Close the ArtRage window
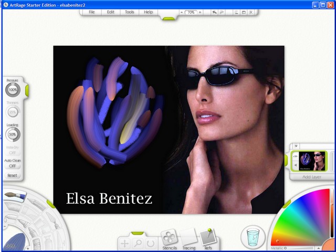This screenshot has width=336, height=252. click(x=330, y=5)
